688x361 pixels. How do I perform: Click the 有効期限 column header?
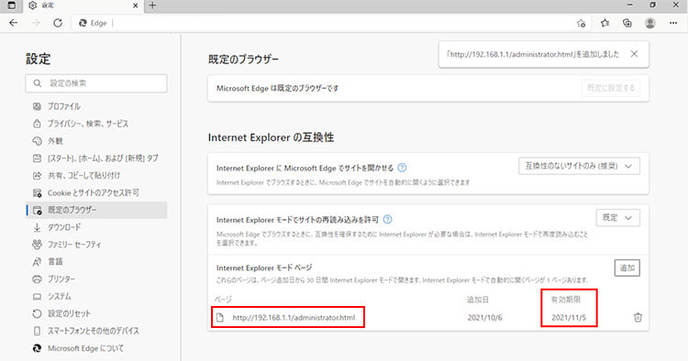566,300
